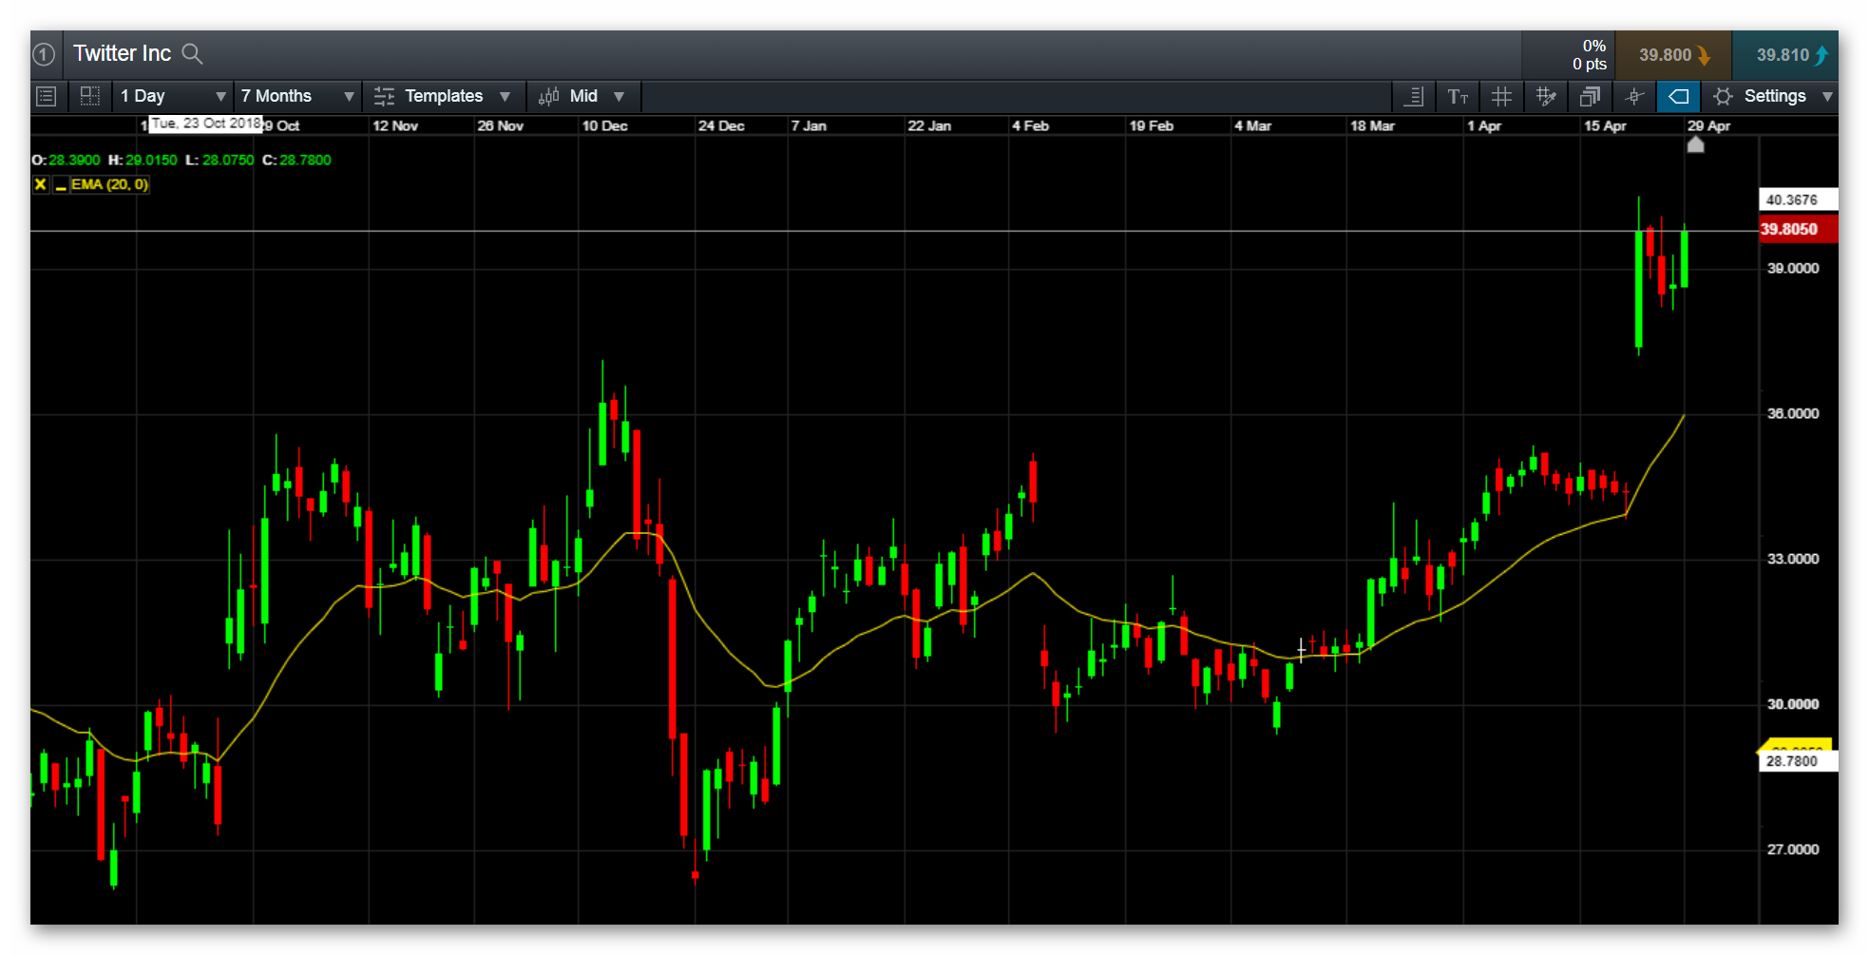Image resolution: width=1869 pixels, height=955 pixels.
Task: Click the close value C: 28.7800
Action: point(296,160)
